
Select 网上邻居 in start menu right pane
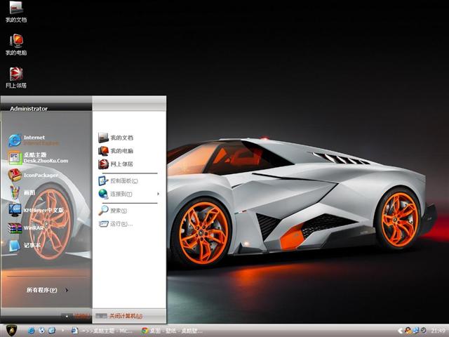(x=116, y=164)
